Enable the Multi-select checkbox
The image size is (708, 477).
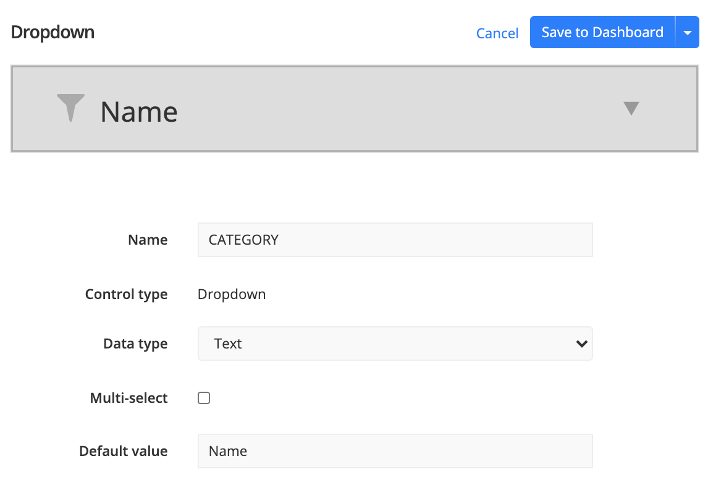click(204, 398)
